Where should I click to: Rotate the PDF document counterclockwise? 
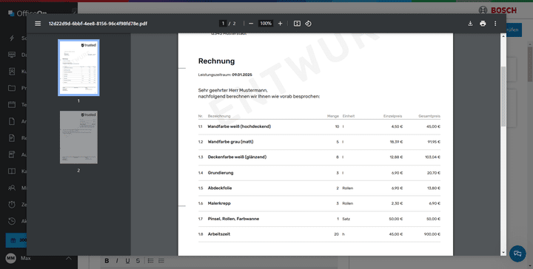point(308,24)
